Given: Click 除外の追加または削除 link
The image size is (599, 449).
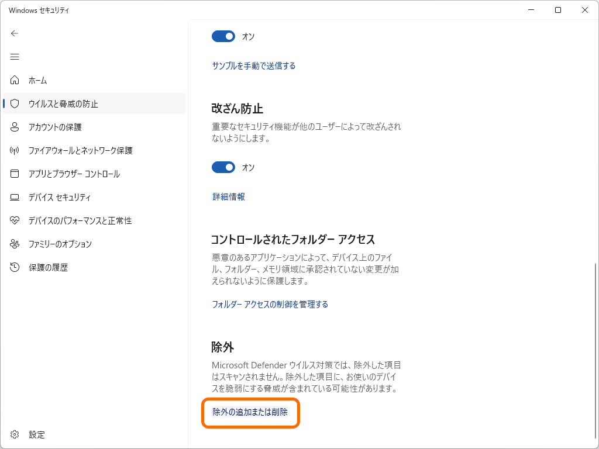Looking at the screenshot, I should [250, 412].
